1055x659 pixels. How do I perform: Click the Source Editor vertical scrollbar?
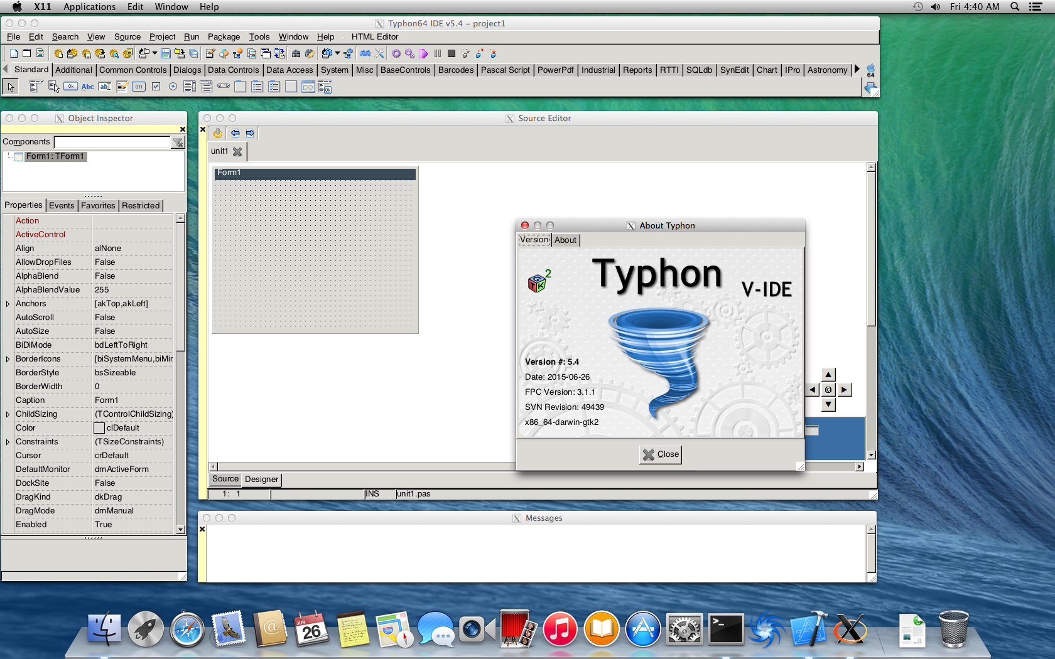pos(871,311)
